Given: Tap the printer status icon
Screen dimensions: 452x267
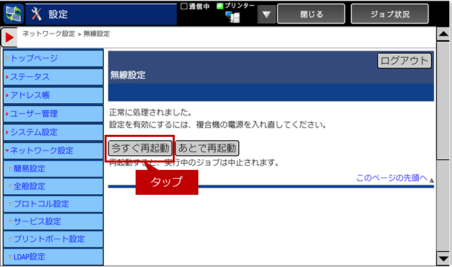Looking at the screenshot, I should 233,18.
